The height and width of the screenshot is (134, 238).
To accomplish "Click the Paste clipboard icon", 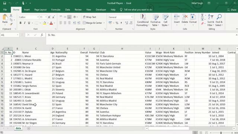I will pos(5,17).
